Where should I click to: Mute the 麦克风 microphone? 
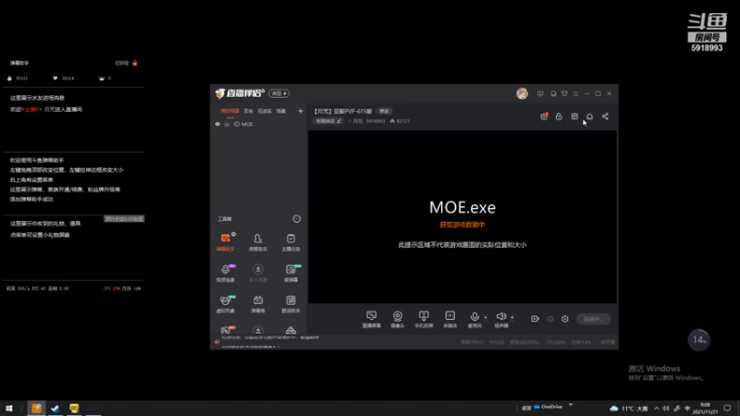click(x=475, y=319)
